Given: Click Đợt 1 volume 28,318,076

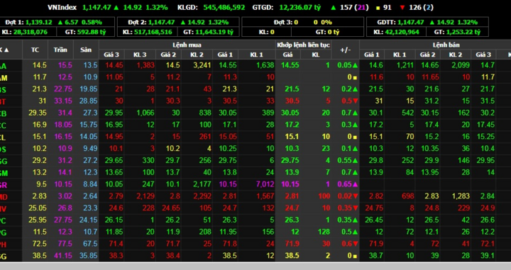Looking at the screenshot, I should click(x=30, y=32).
